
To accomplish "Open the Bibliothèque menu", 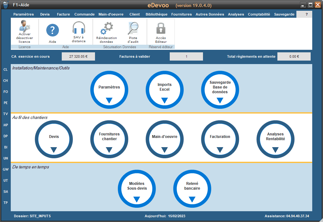I will [x=156, y=14].
